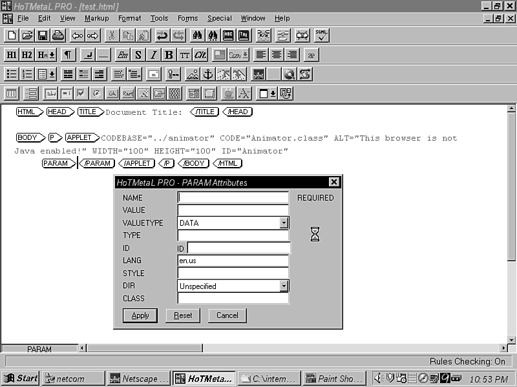Click the LANG field containing en.us
This screenshot has height=387, width=517.
233,261
